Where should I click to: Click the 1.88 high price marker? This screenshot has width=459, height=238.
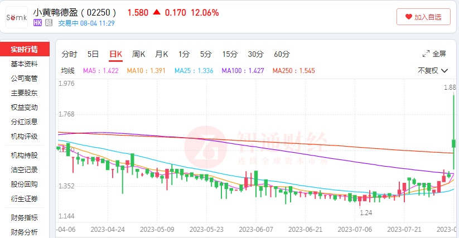pyautogui.click(x=450, y=88)
